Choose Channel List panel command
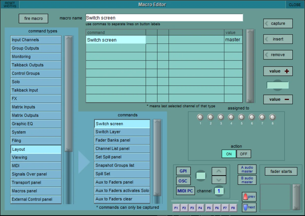The image size is (305, 216). tap(122, 149)
